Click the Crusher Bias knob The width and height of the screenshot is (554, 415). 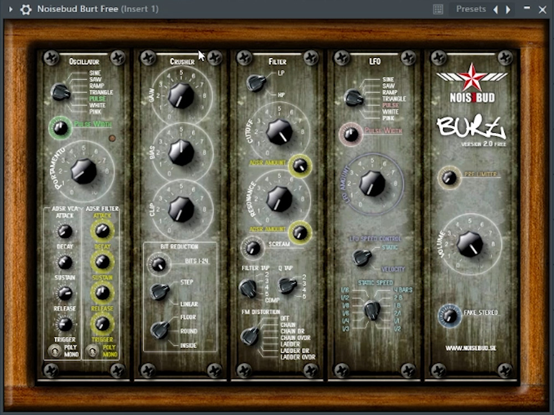181,152
